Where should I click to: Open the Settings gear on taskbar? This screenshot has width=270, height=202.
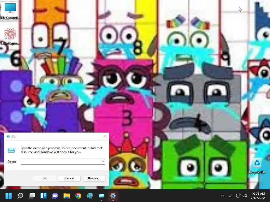113,196
